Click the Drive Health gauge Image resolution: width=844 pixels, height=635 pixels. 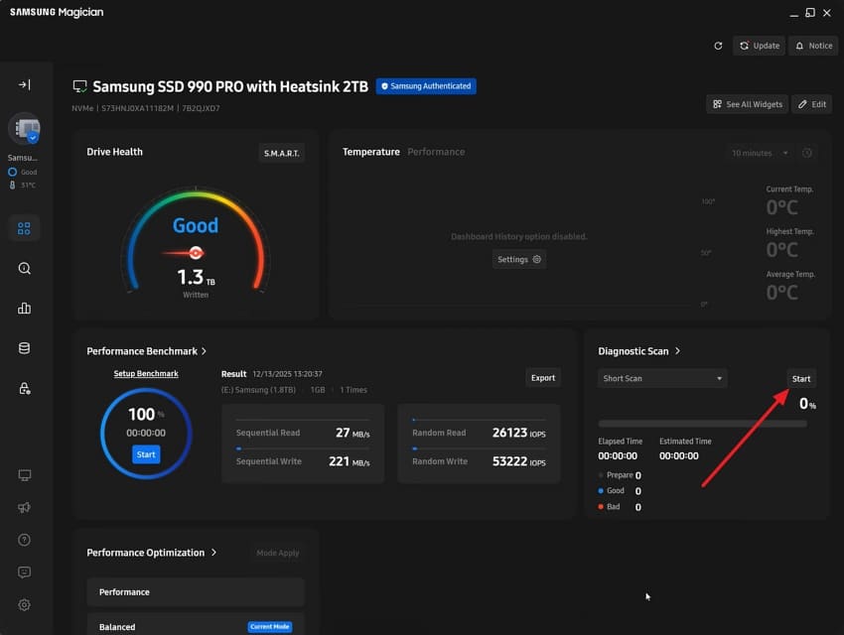(x=196, y=242)
